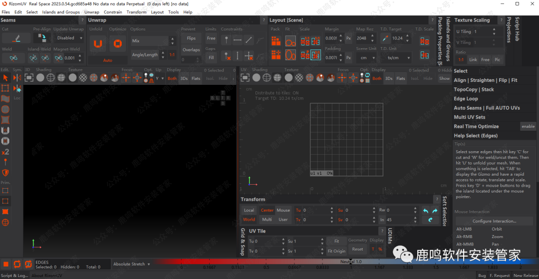Image resolution: width=539 pixels, height=279 pixels.
Task: Click the Unfold U icon
Action: (97, 44)
